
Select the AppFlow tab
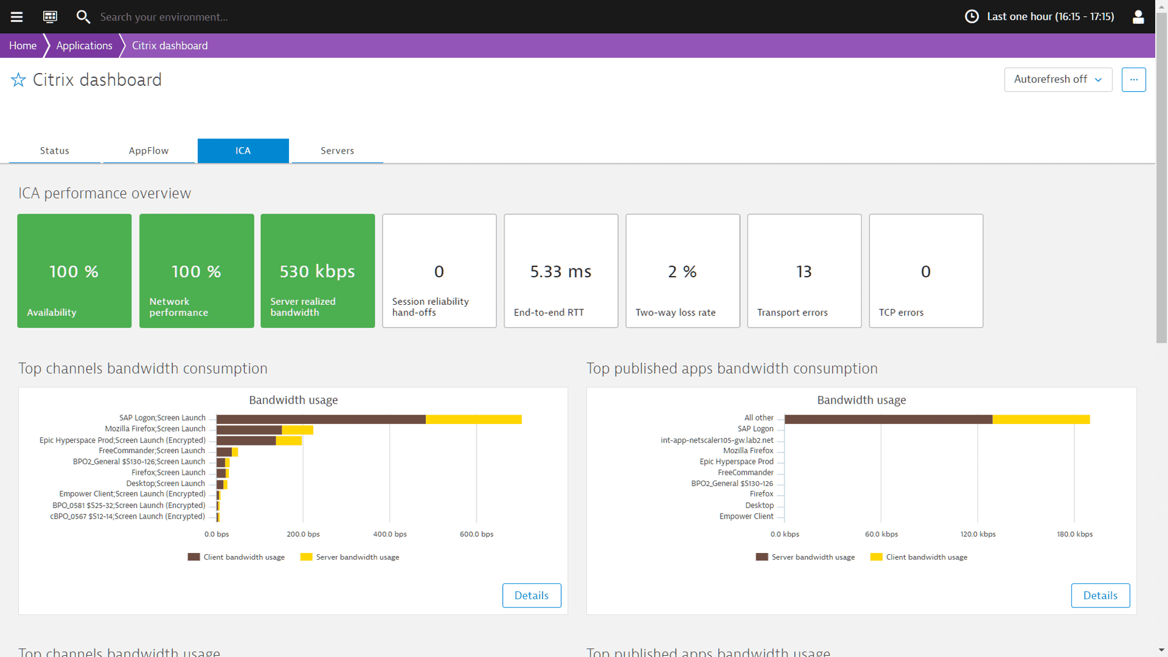coord(149,150)
